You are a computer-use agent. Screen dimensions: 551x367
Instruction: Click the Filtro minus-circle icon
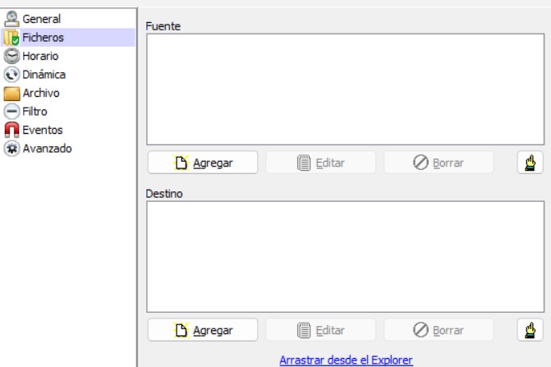(11, 111)
